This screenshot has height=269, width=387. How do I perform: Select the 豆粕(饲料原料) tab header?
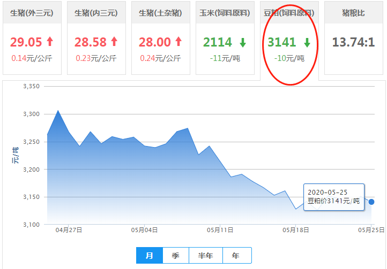point(289,13)
